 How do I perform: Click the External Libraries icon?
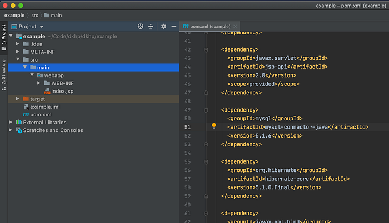pyautogui.click(x=19, y=122)
